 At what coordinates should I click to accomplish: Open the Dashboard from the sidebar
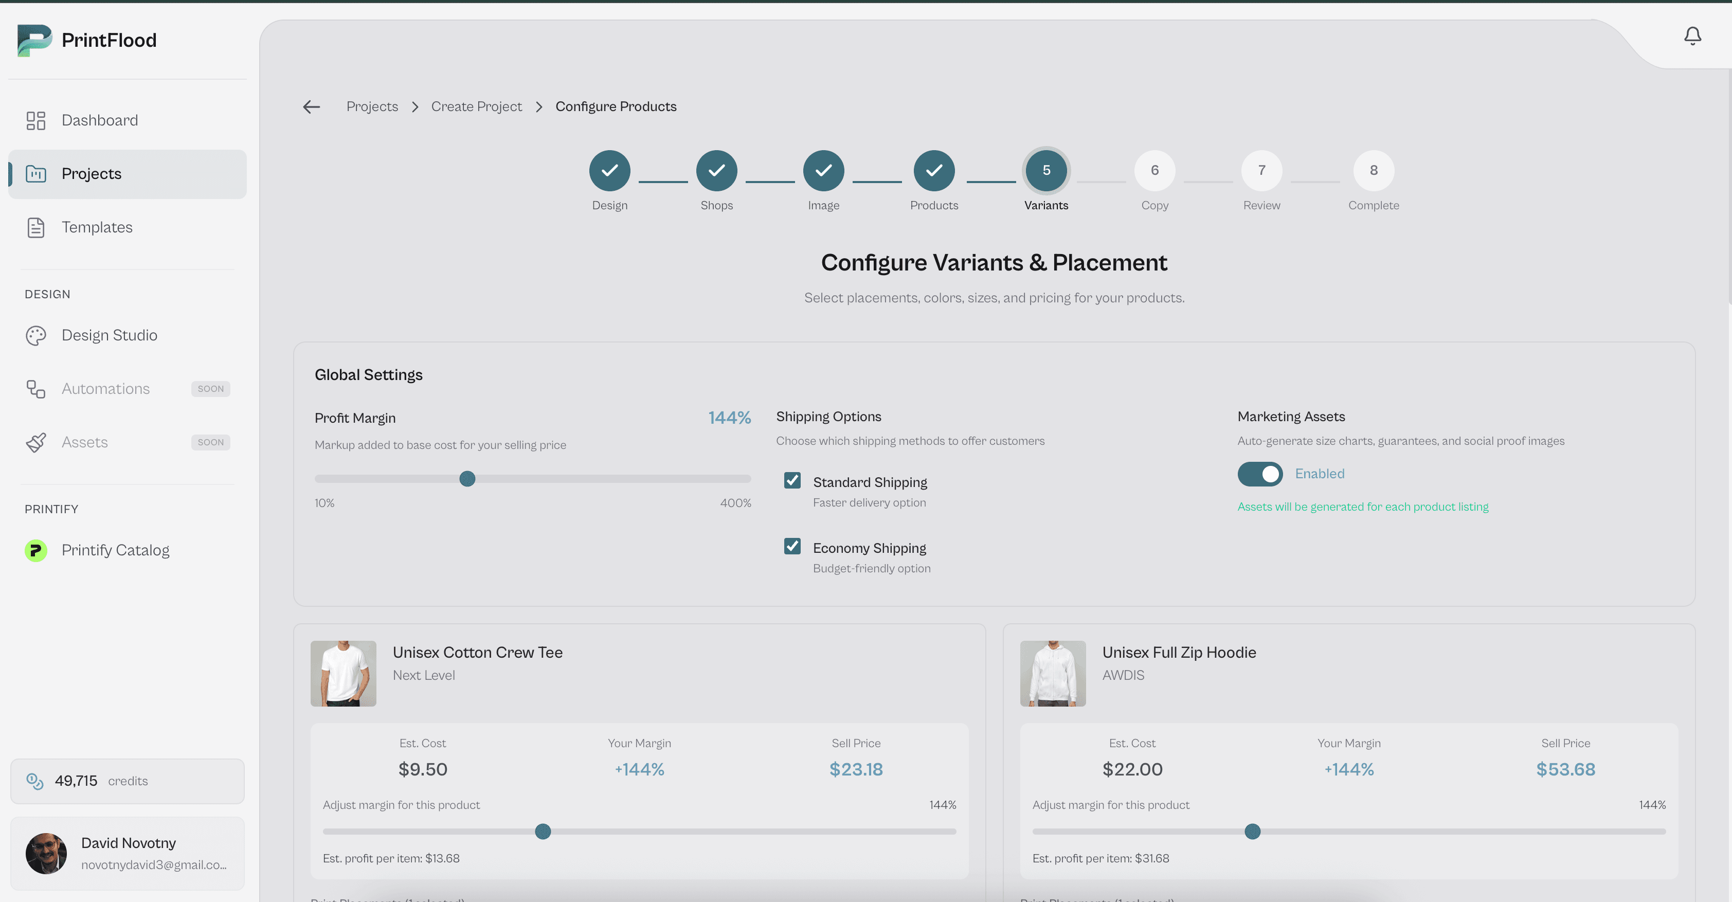(100, 120)
